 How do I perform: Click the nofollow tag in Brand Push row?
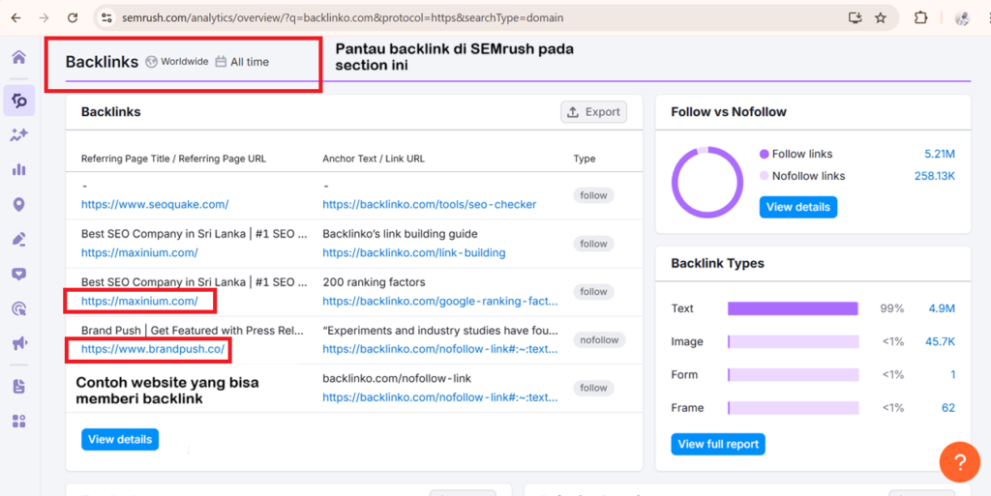[599, 340]
